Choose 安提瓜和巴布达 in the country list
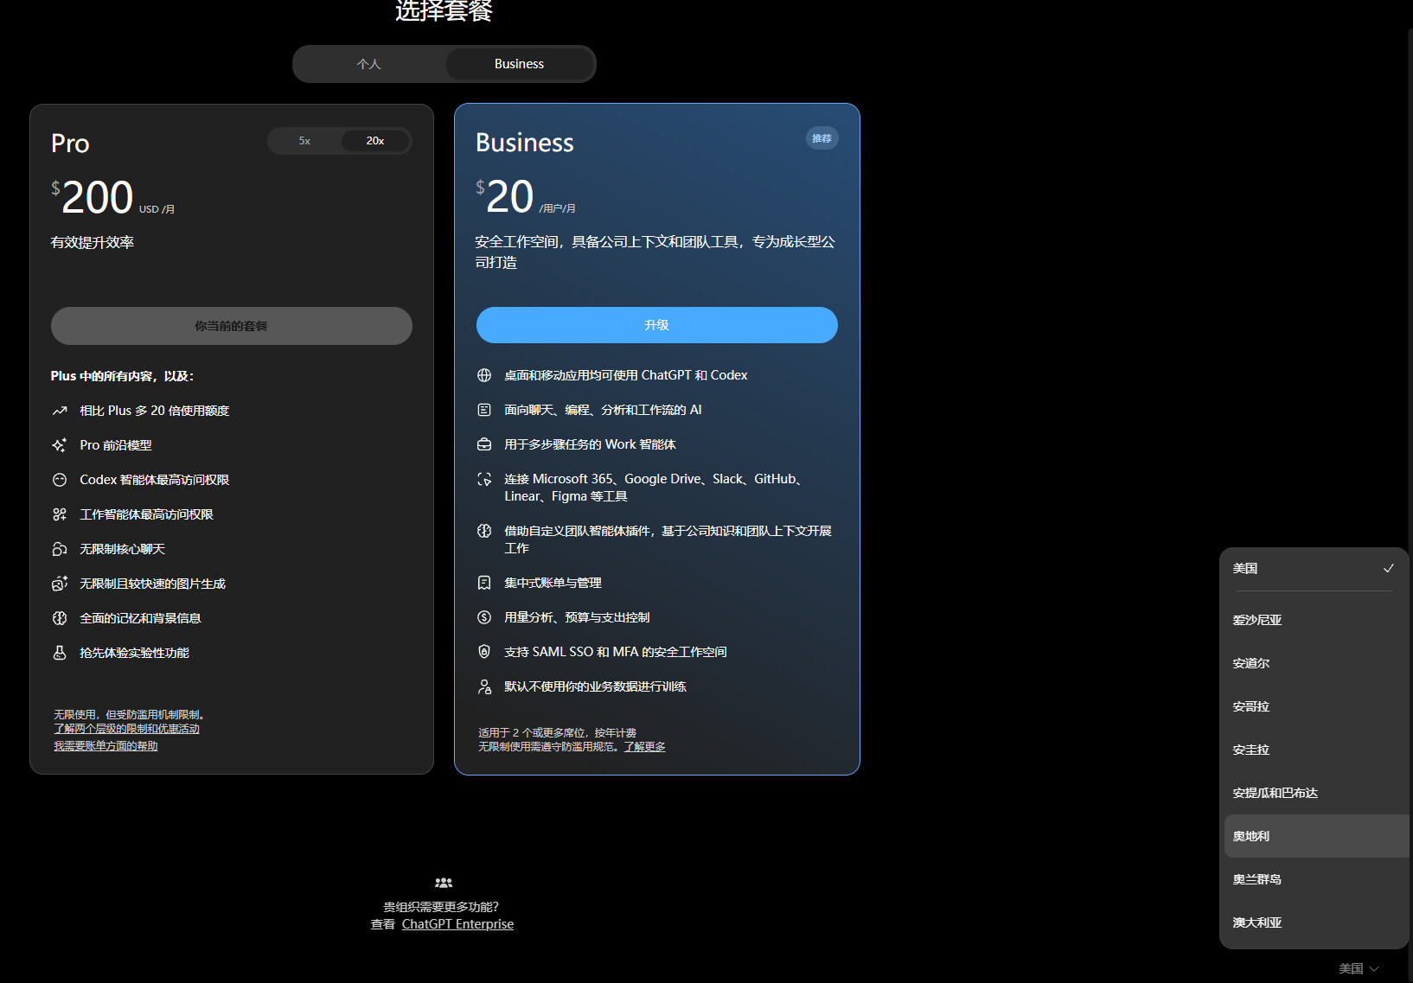1413x983 pixels. (x=1314, y=793)
